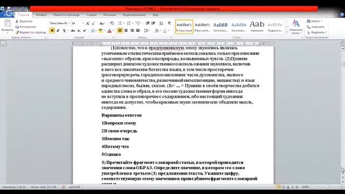Click Заменить (Replace) button
Screen dimensions: 345x194
click(316, 27)
